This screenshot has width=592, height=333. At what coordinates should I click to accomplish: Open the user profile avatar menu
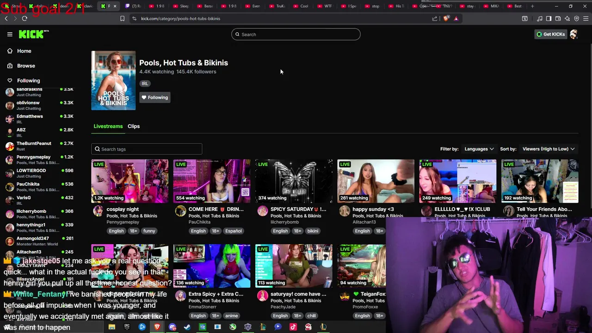[573, 34]
